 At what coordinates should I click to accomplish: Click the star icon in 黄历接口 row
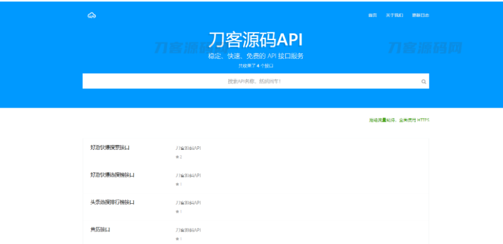[177, 239]
